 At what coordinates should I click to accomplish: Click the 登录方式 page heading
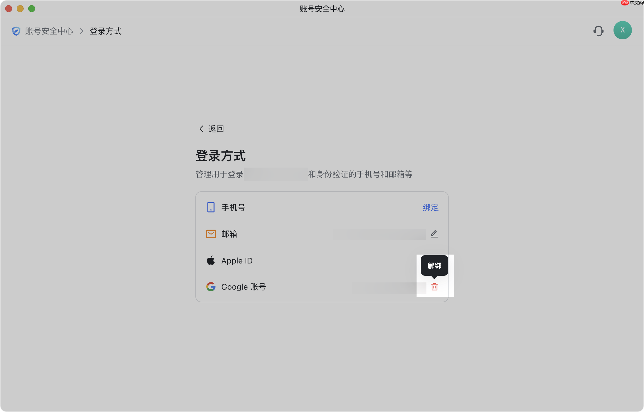(x=220, y=156)
